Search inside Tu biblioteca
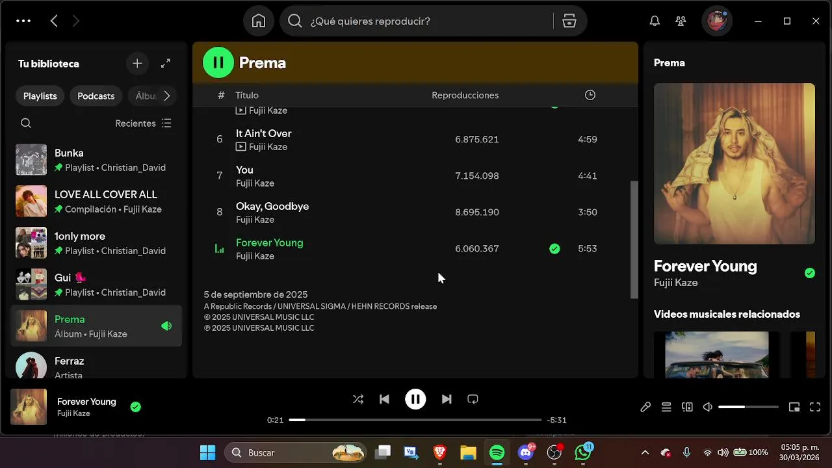Image resolution: width=832 pixels, height=468 pixels. (26, 123)
